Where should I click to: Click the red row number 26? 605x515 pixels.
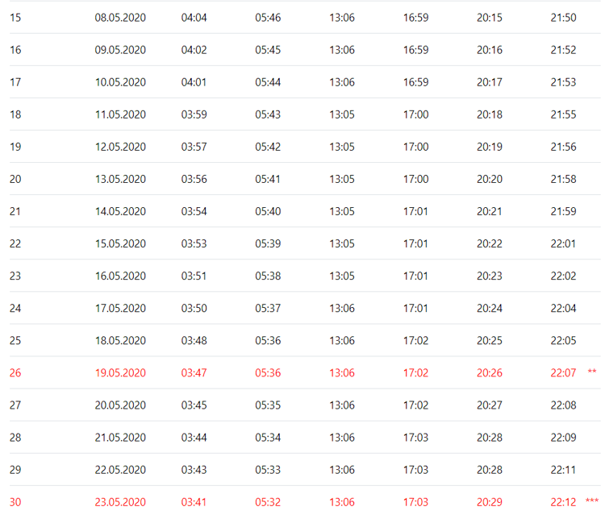click(15, 373)
